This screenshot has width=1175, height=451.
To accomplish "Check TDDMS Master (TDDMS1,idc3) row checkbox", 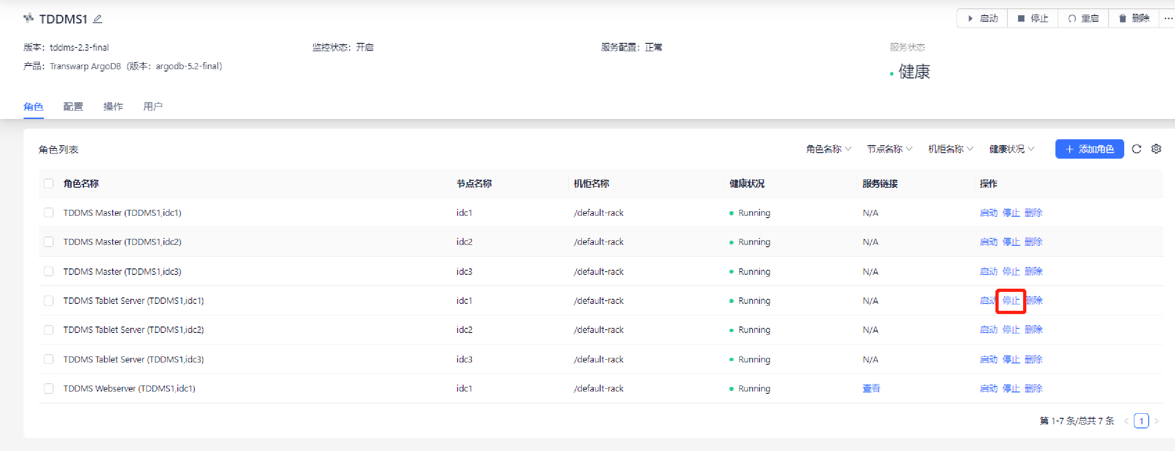I will click(x=48, y=271).
